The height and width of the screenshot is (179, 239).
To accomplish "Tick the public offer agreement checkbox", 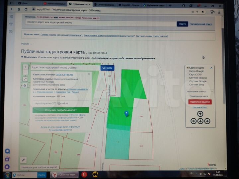I will [x=34, y=115].
